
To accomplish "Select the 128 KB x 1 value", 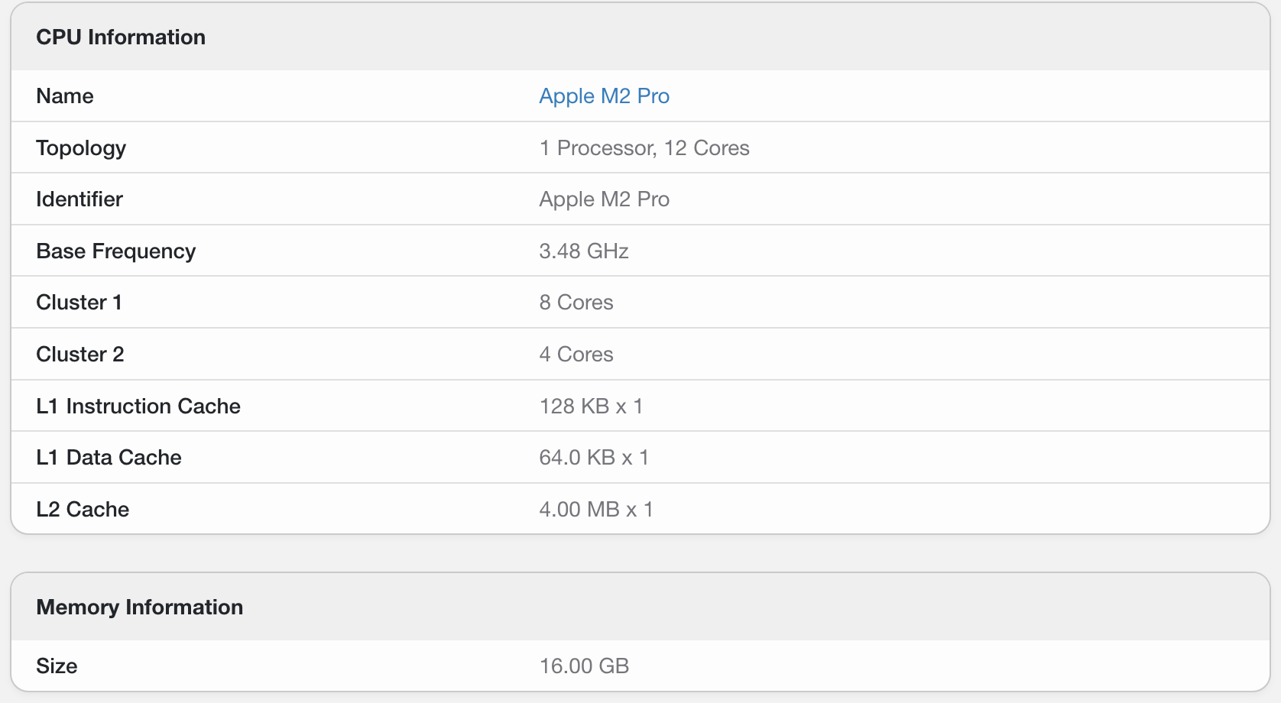I will click(x=592, y=406).
